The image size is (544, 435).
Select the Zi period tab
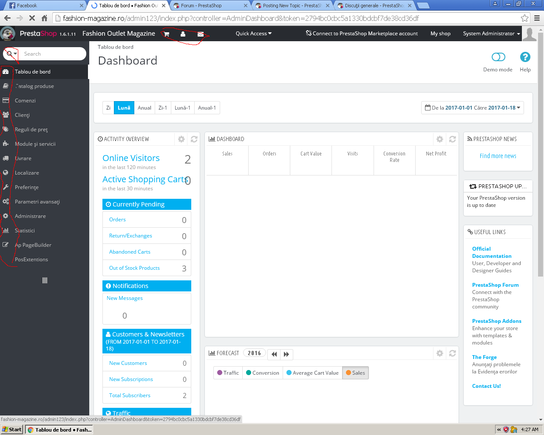click(108, 108)
